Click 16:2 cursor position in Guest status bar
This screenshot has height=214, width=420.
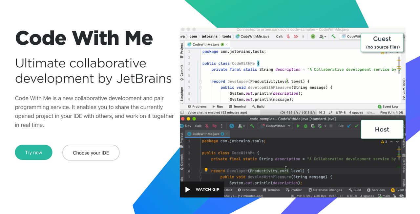(322, 112)
